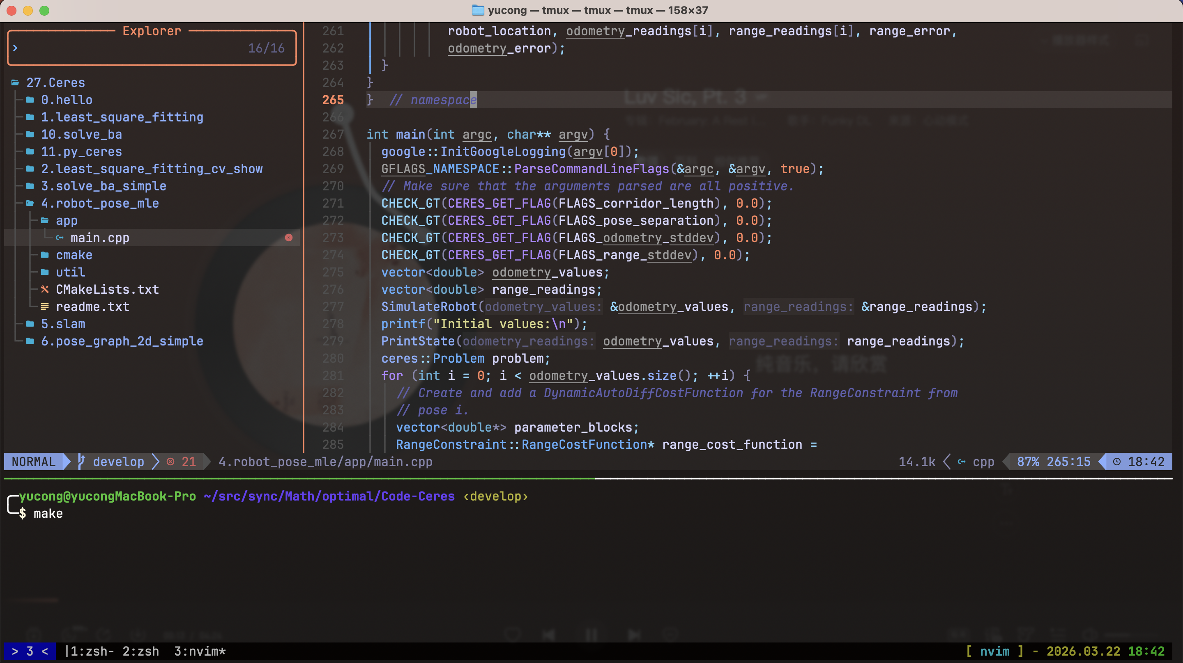Screen dimensions: 1183x663
Task: Click the CMakeLists.txt file icon
Action: point(44,290)
